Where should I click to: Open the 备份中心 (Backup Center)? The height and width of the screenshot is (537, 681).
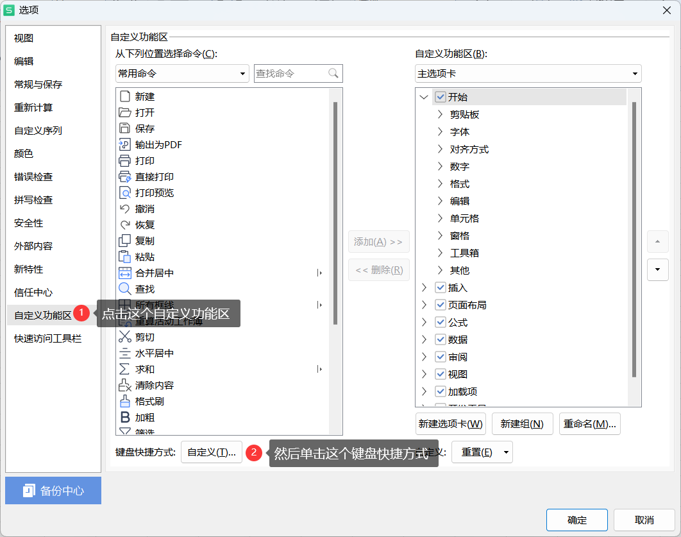click(x=53, y=490)
